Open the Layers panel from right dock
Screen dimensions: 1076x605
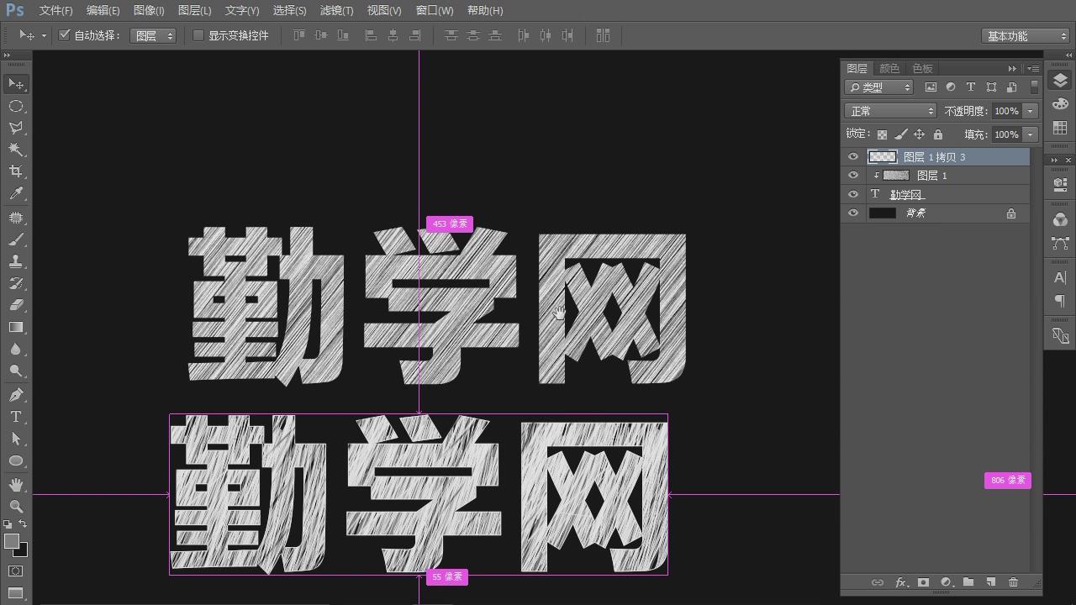1060,81
